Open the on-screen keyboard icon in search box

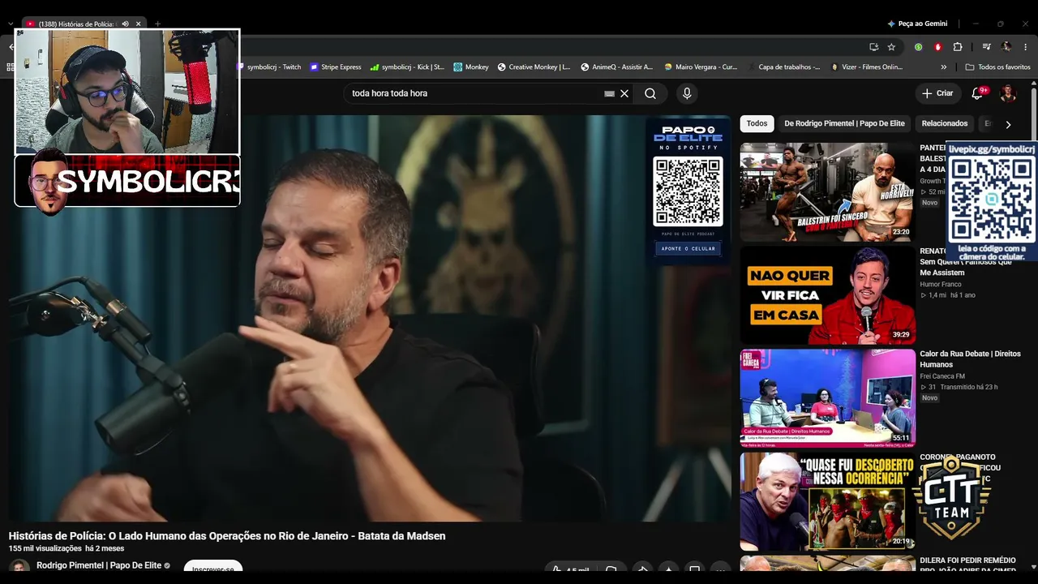(610, 93)
